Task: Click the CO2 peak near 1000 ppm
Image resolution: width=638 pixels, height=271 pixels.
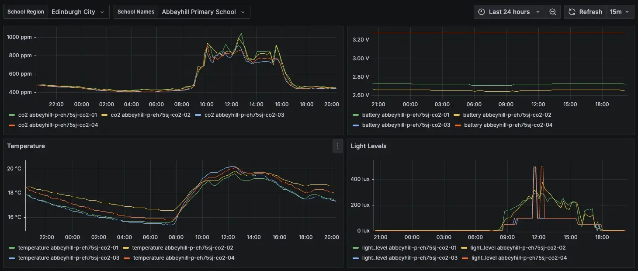Action: (240, 34)
